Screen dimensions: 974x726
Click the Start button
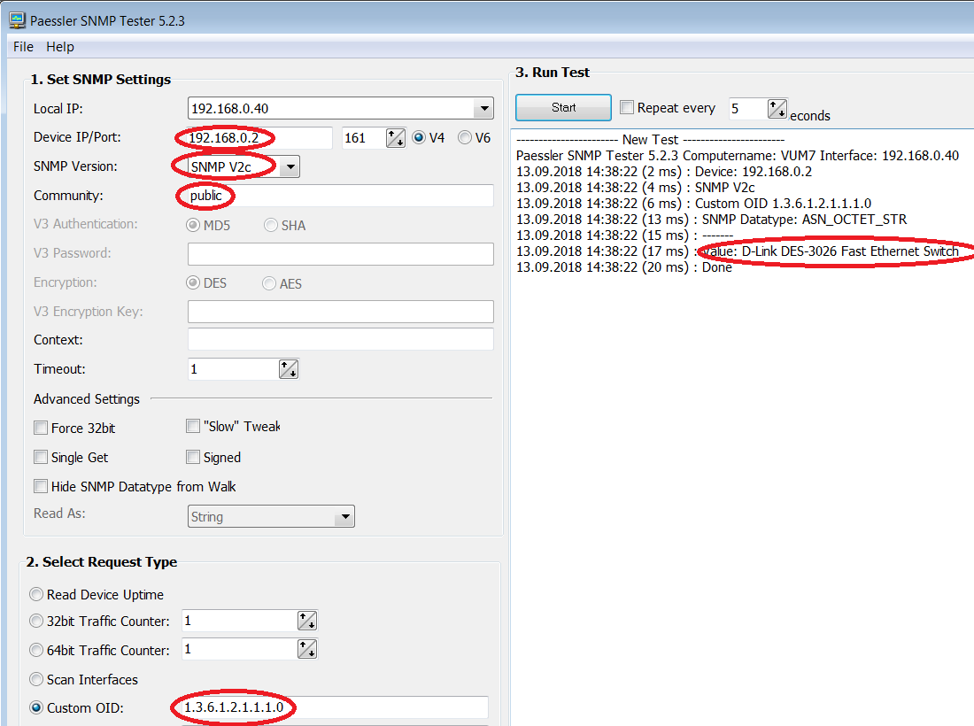pyautogui.click(x=563, y=107)
